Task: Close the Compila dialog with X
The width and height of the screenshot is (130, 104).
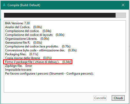Action: coord(123,5)
